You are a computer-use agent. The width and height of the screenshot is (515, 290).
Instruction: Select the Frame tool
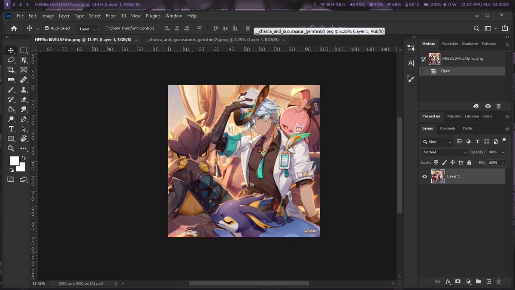(24, 70)
